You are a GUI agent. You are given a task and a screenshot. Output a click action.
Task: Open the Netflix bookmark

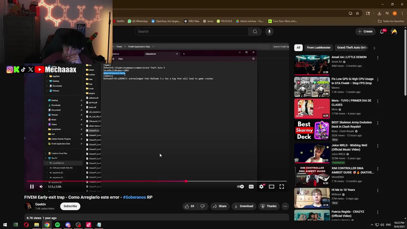click(119, 21)
